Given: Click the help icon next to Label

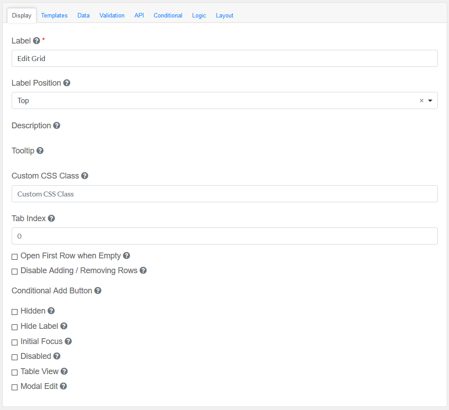Looking at the screenshot, I should (37, 41).
